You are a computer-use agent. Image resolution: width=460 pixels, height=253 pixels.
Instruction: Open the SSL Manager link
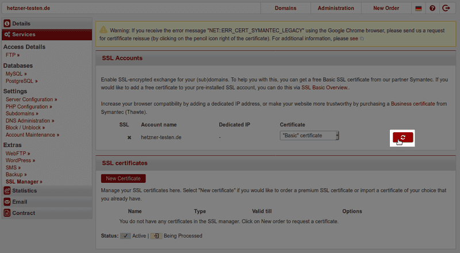point(24,182)
